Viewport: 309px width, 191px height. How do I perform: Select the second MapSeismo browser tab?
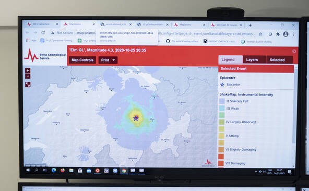tap(79, 24)
